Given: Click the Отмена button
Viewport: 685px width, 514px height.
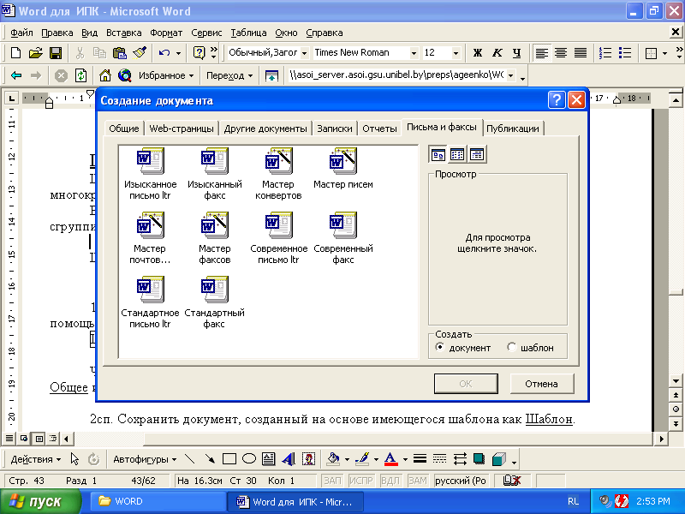Looking at the screenshot, I should (x=542, y=384).
